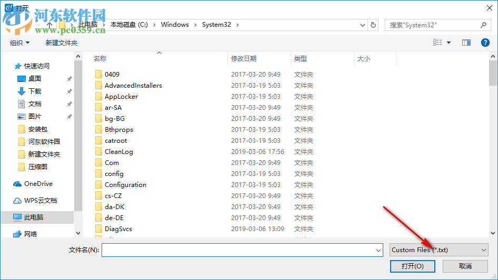Expand the address bar history dropdown
The height and width of the screenshot is (280, 498).
click(362, 25)
